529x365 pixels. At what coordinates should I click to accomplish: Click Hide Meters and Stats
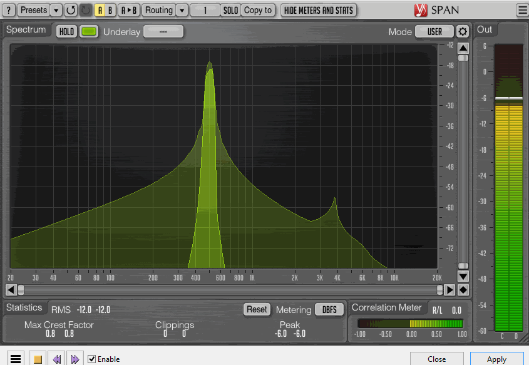coord(318,10)
